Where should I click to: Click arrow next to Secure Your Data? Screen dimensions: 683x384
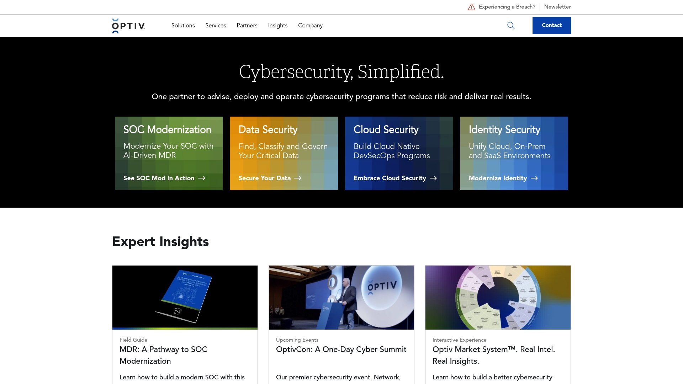(x=298, y=178)
